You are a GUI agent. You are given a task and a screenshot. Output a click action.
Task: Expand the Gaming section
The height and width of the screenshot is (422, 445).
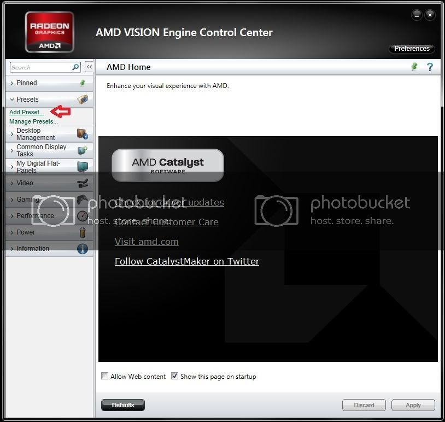[11, 200]
